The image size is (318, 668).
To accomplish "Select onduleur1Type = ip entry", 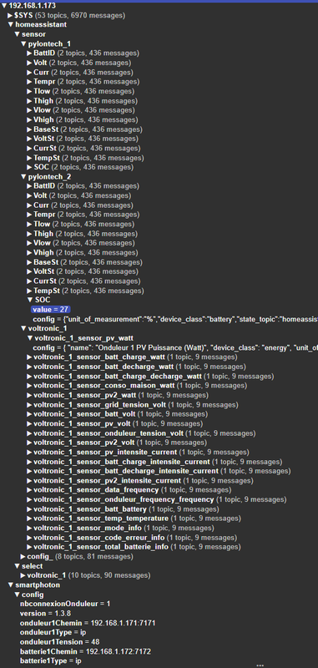I will (x=53, y=633).
